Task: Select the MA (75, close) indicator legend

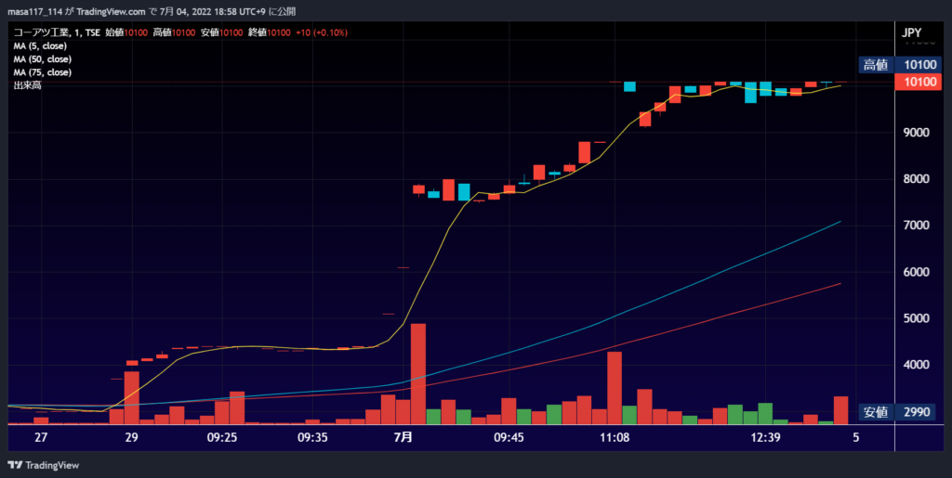Action: tap(43, 72)
